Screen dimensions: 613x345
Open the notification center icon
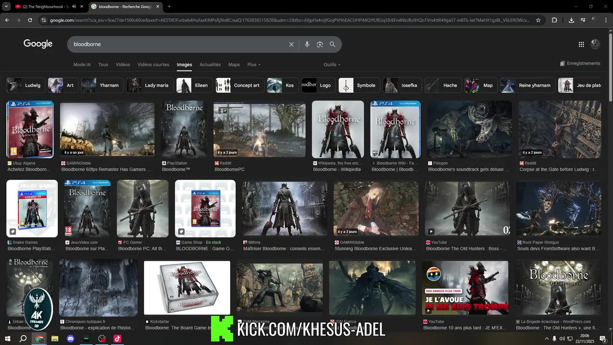(x=603, y=339)
